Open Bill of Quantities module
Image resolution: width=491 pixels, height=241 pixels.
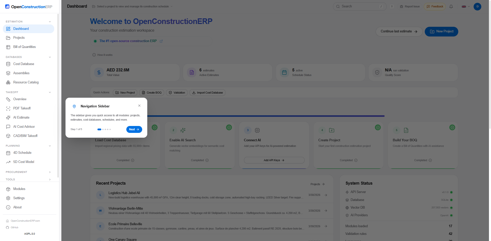(x=28, y=47)
